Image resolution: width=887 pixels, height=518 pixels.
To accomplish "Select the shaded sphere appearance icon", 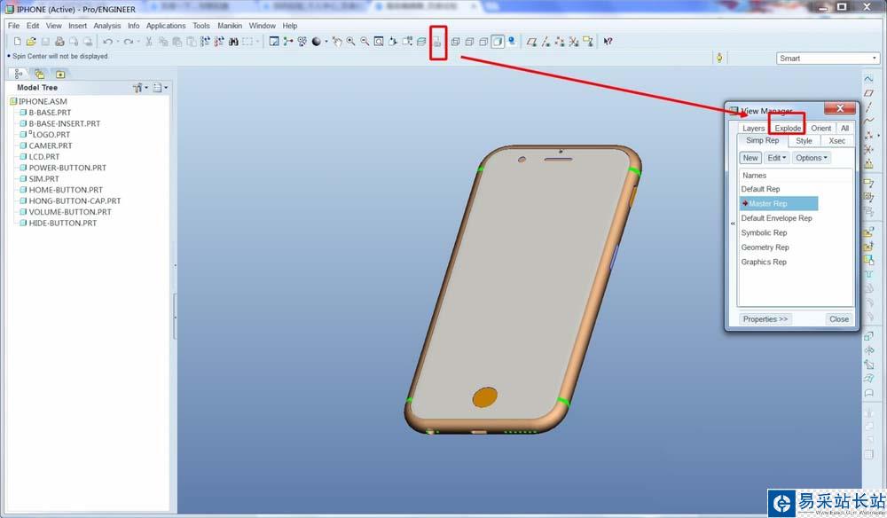I will coord(317,42).
